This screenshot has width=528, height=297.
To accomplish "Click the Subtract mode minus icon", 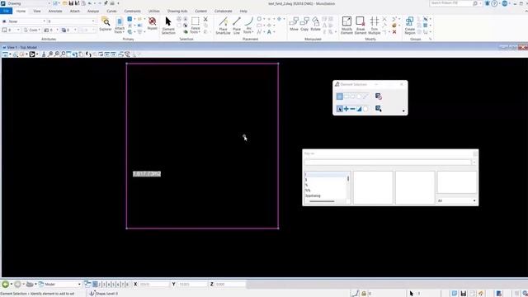I will [x=352, y=109].
